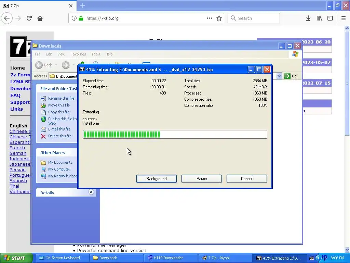Click Copy this file

(x=59, y=112)
